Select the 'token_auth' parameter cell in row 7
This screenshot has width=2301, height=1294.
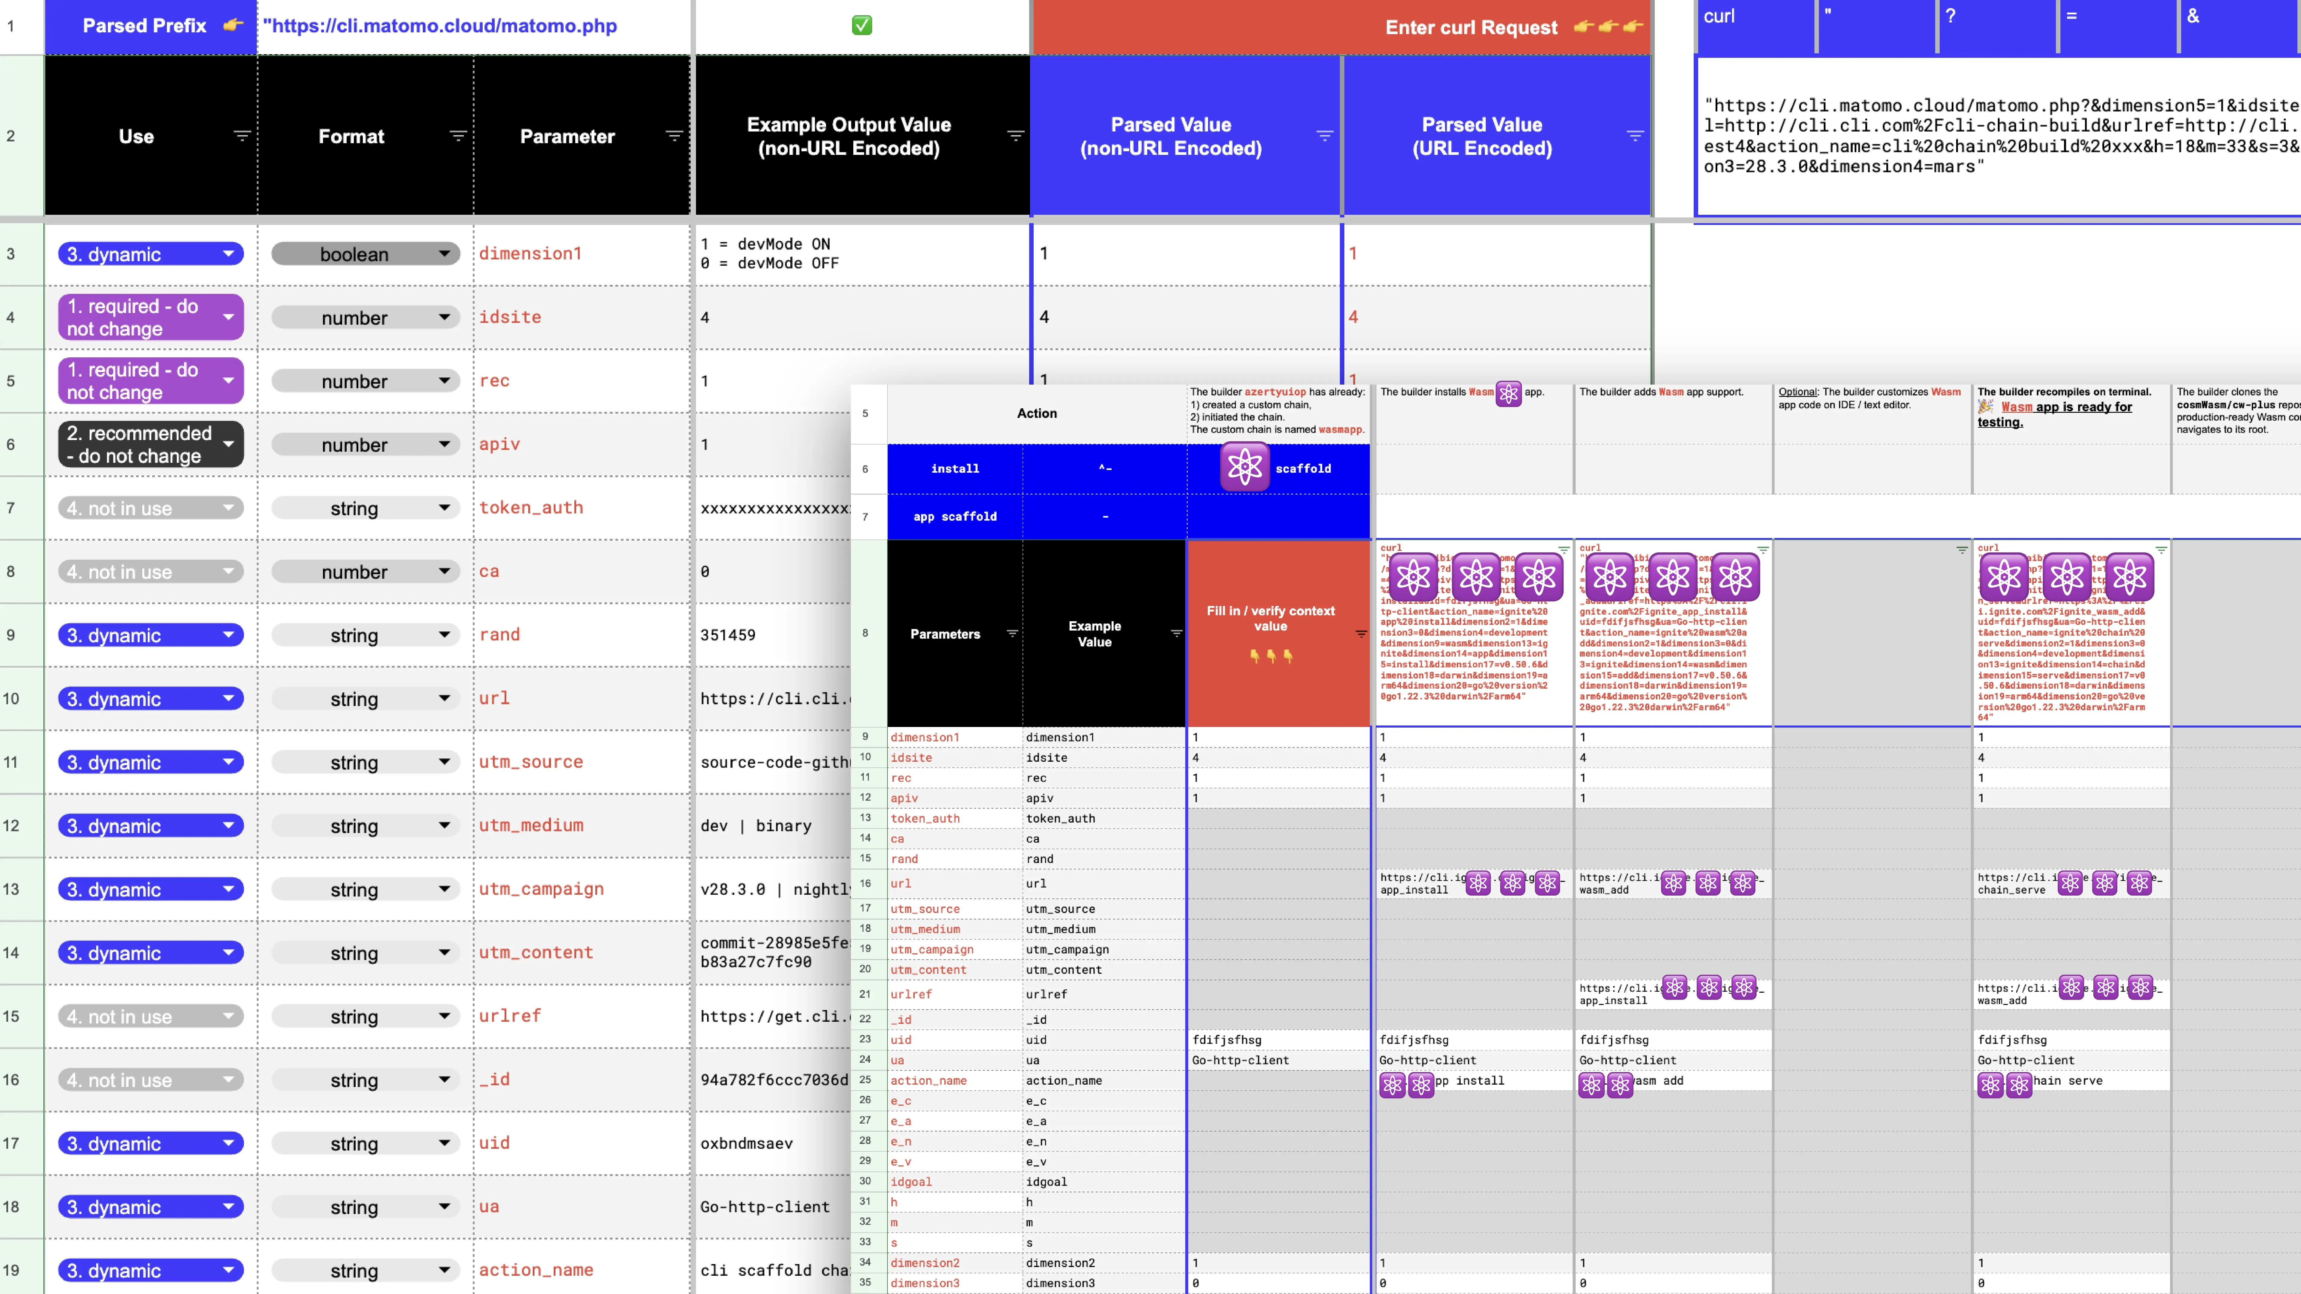582,508
